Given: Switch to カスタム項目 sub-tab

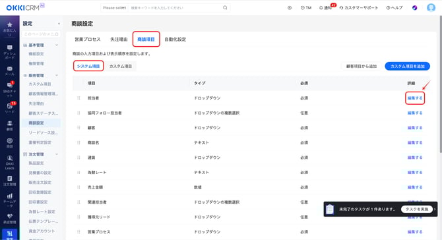Looking at the screenshot, I should point(121,66).
